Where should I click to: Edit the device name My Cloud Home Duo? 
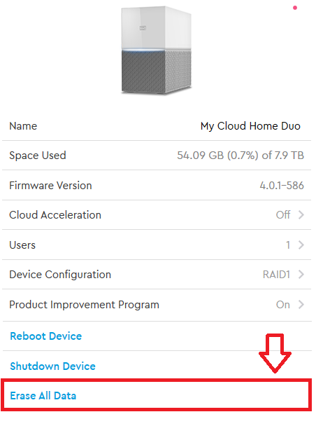[250, 126]
